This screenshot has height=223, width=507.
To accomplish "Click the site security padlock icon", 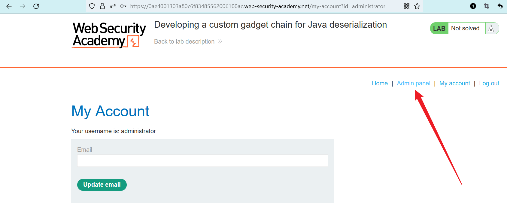I will coord(102,6).
